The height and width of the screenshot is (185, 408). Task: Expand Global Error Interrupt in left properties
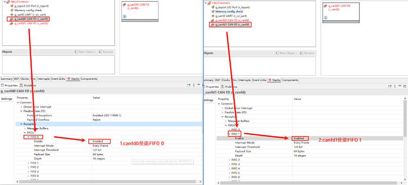tap(21, 107)
